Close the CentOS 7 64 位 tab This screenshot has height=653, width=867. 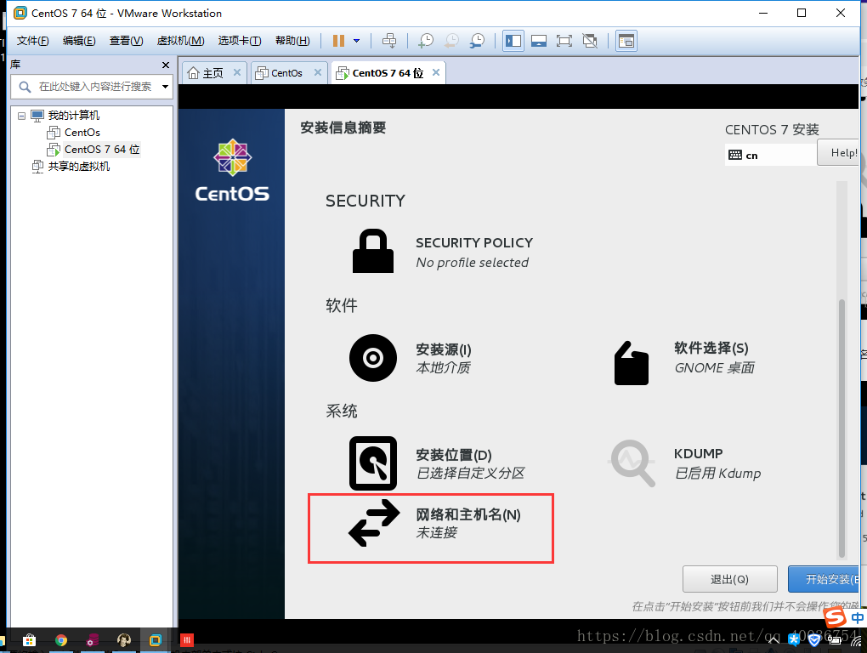tap(436, 72)
